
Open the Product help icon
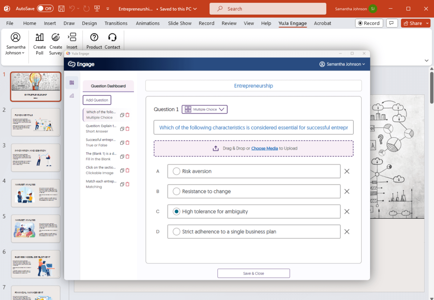pos(94,40)
